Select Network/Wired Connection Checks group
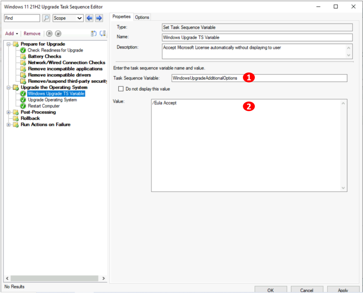The width and height of the screenshot is (363, 293). pyautogui.click(x=66, y=63)
